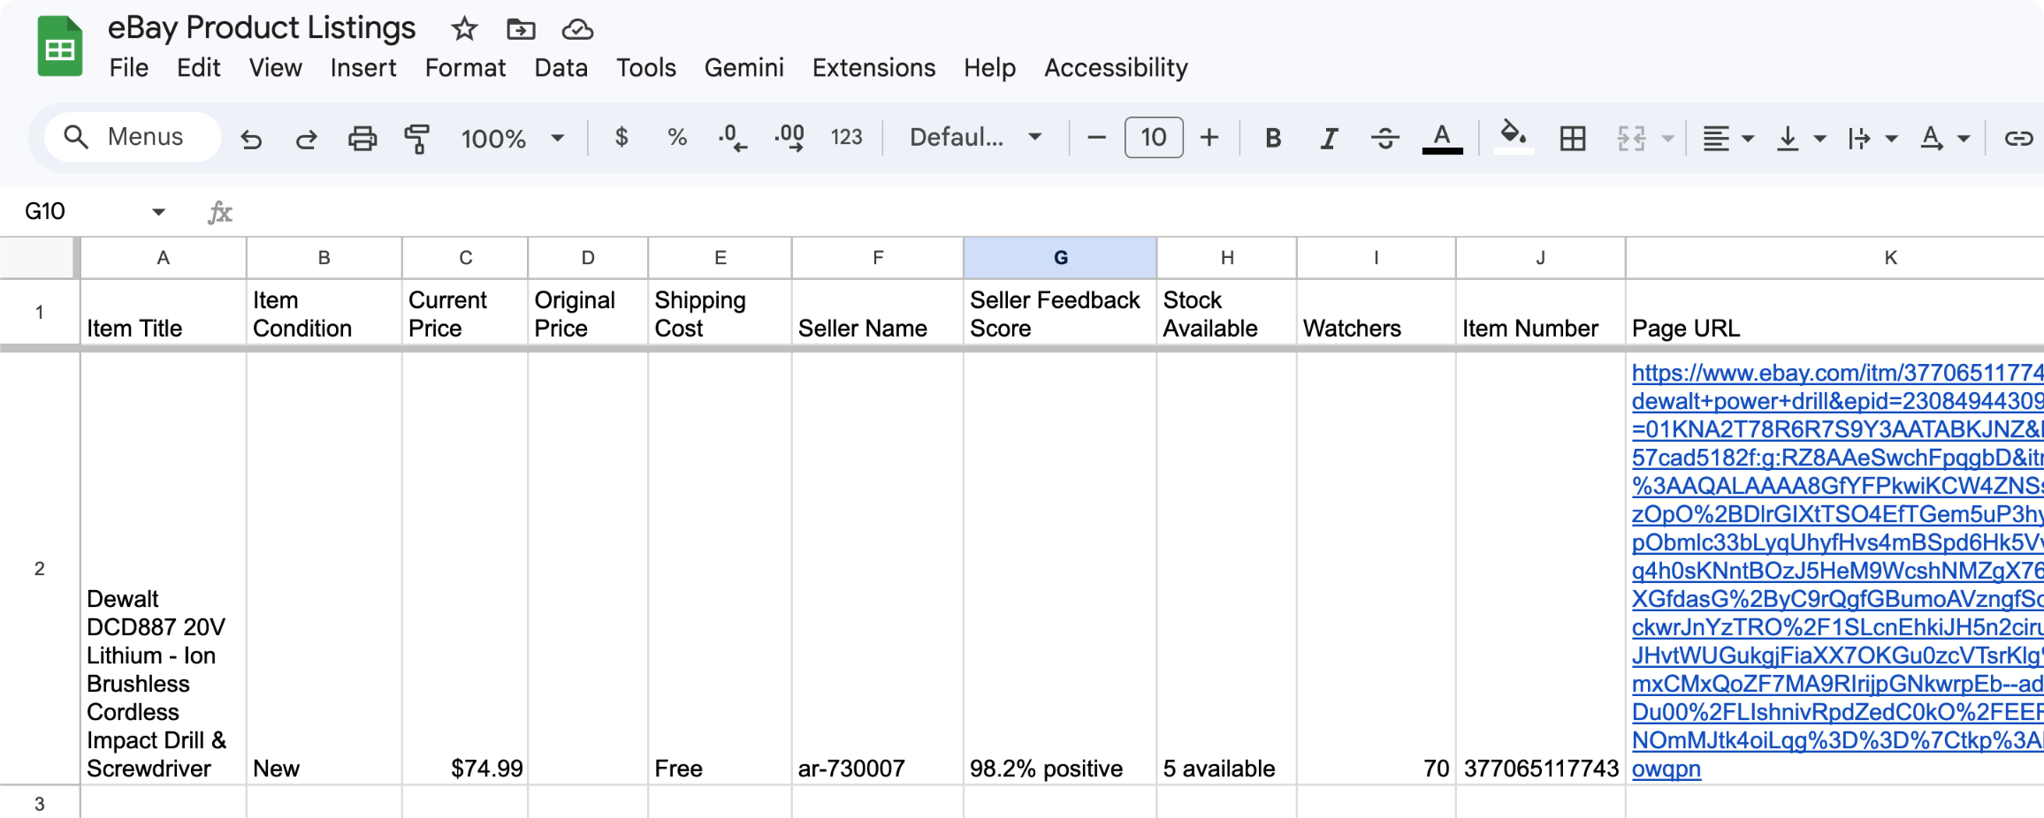
Task: Click the redo arrow icon
Action: point(306,139)
